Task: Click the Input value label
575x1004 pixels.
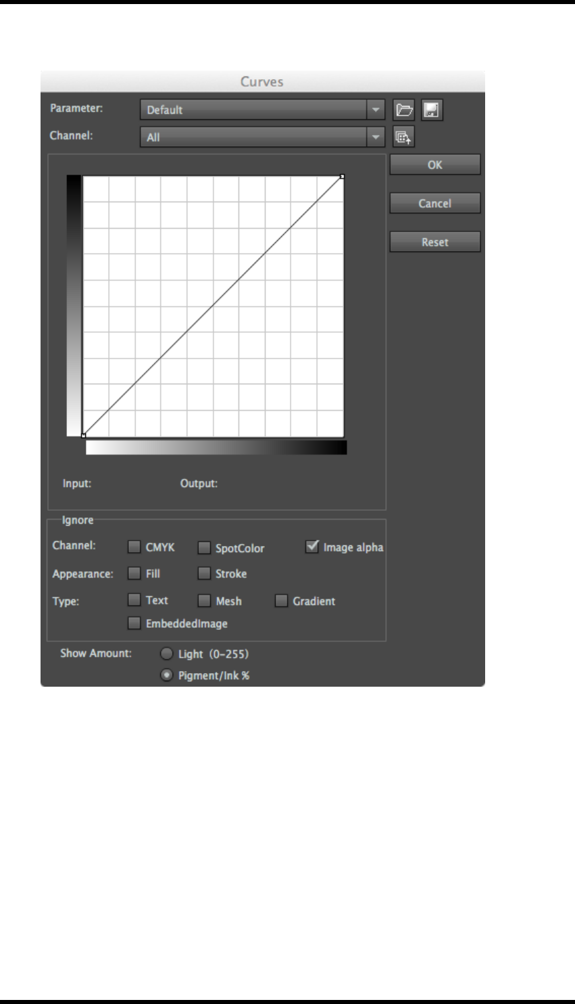Action: pos(77,484)
